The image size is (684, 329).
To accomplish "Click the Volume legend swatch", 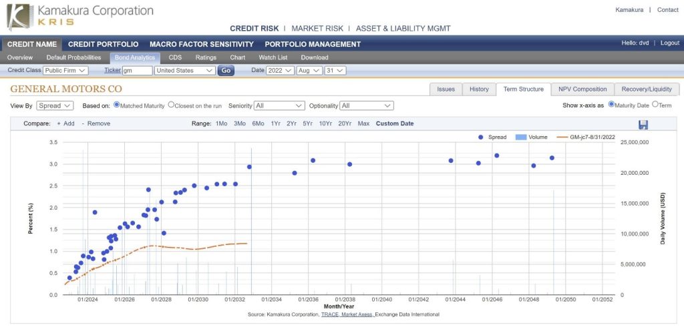I will point(520,137).
